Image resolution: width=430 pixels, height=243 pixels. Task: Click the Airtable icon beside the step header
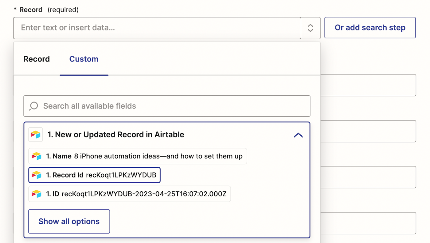(36, 135)
